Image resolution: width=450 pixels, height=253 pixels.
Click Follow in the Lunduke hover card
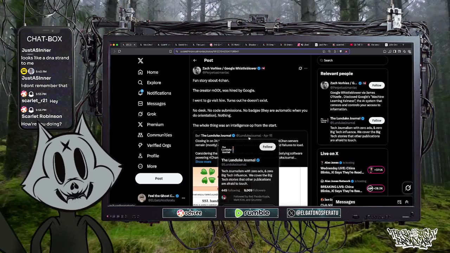pyautogui.click(x=268, y=147)
